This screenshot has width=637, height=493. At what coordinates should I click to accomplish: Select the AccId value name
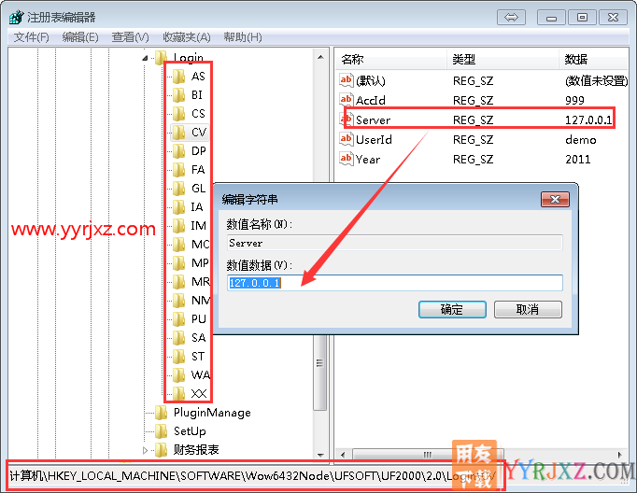click(371, 100)
